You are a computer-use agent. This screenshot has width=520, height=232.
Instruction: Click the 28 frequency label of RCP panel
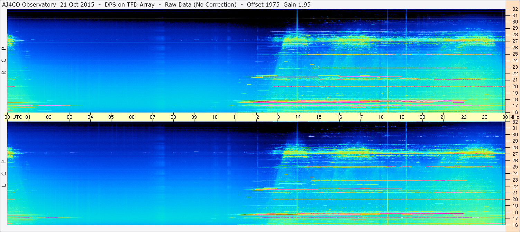(515, 35)
